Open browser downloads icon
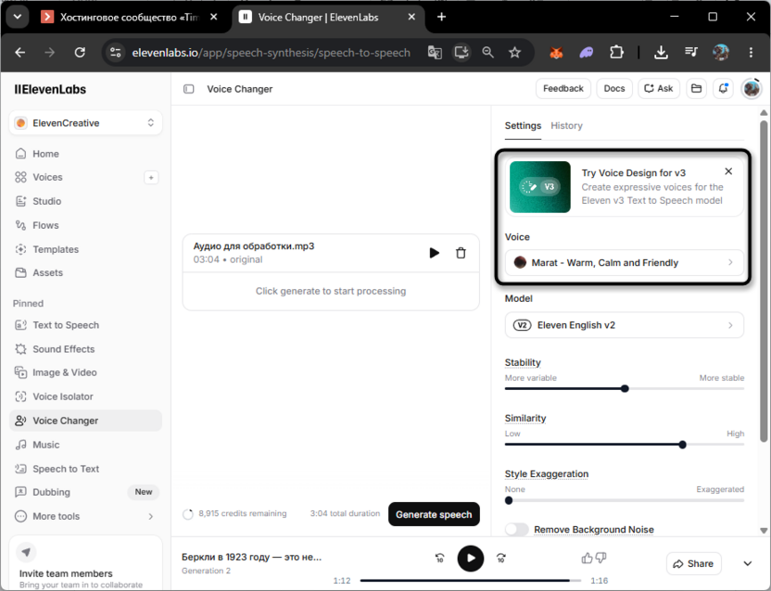The image size is (771, 591). [661, 52]
